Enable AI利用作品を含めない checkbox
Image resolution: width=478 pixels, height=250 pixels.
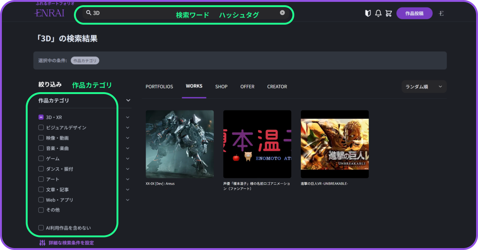[41, 228]
